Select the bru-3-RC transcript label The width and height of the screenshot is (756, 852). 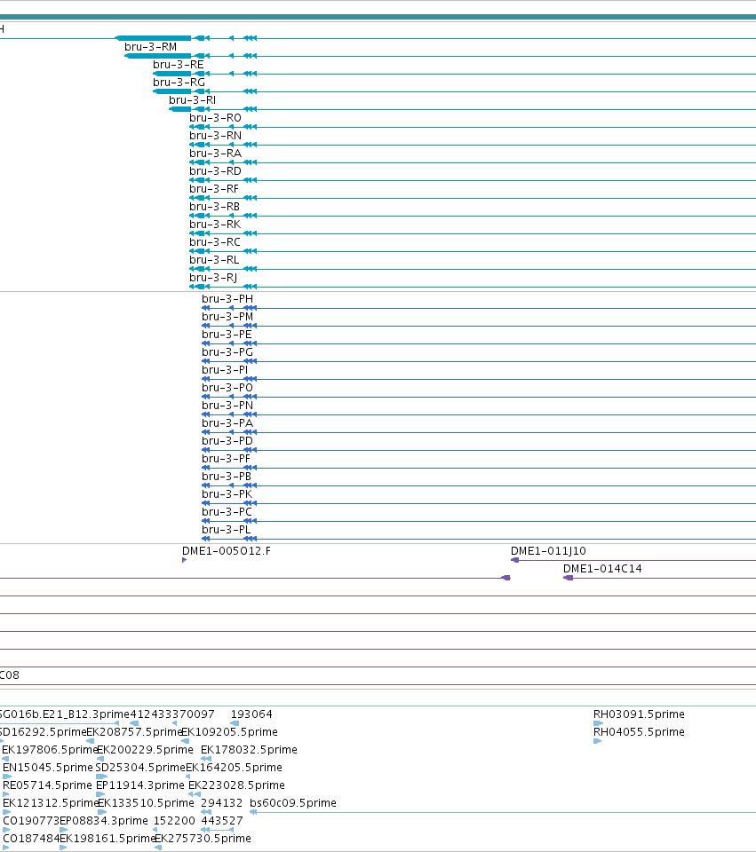pos(215,242)
